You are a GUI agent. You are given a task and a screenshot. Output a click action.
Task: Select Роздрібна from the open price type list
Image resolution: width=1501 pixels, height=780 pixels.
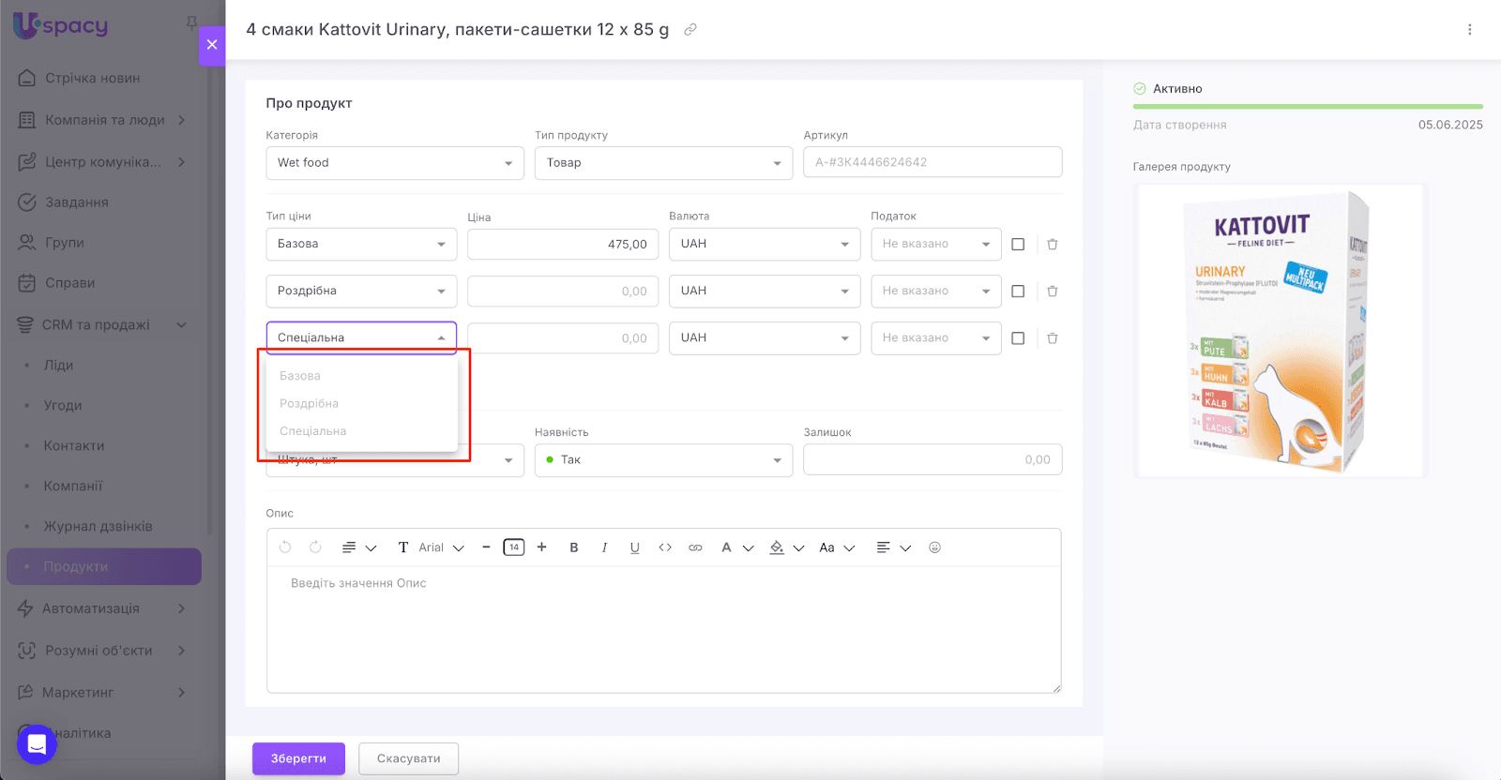pos(310,403)
